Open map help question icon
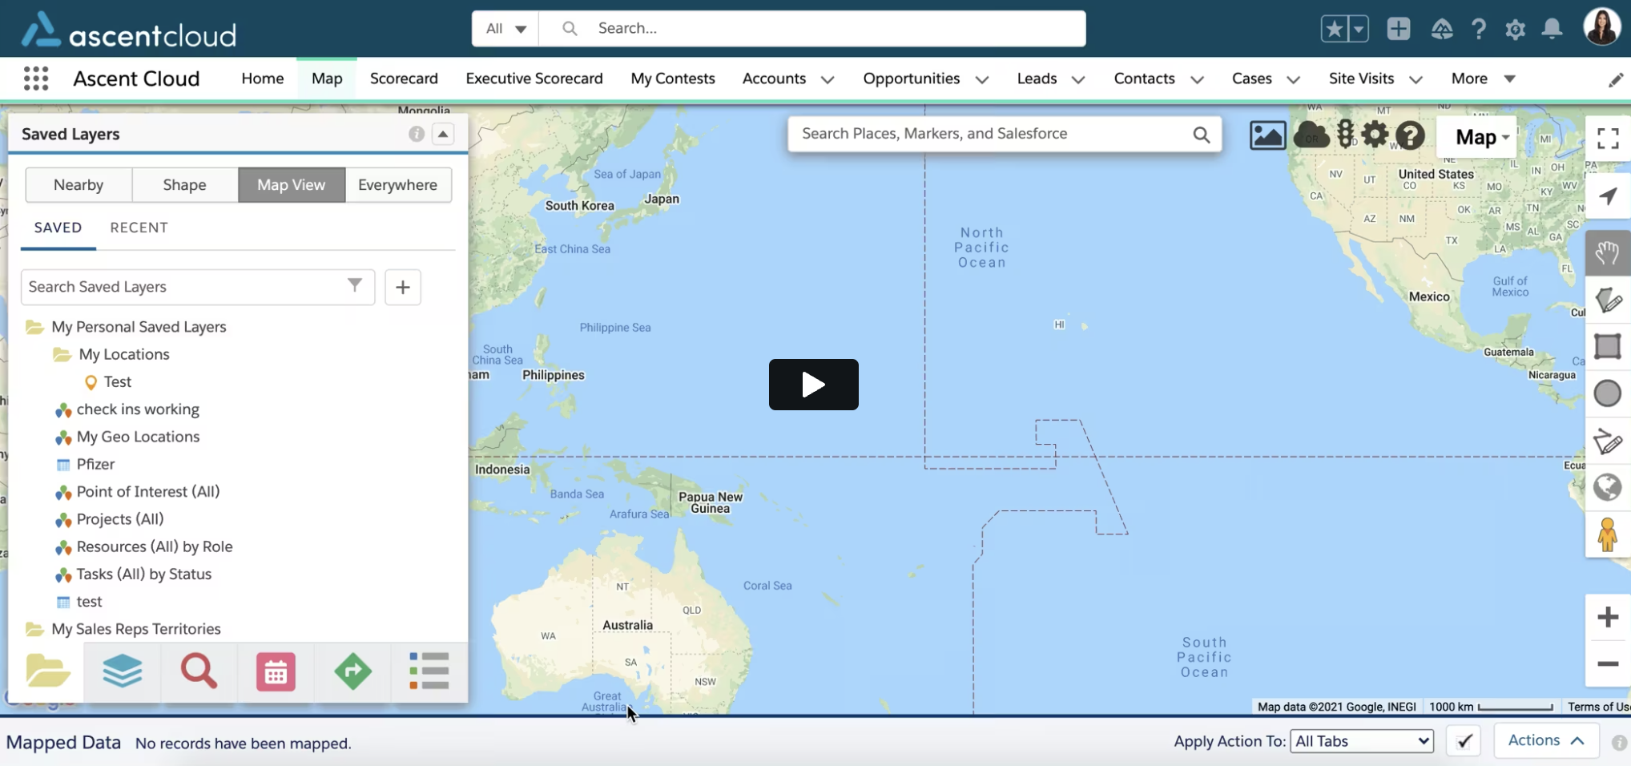1631x766 pixels. [1410, 135]
